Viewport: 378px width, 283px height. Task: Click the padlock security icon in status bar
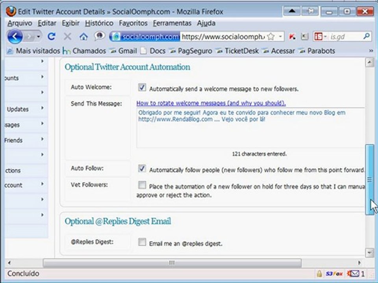point(319,274)
